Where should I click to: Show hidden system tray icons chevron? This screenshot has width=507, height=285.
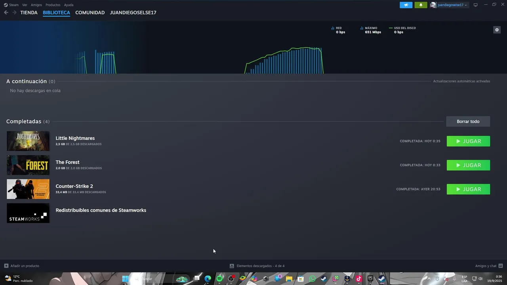pos(429,279)
